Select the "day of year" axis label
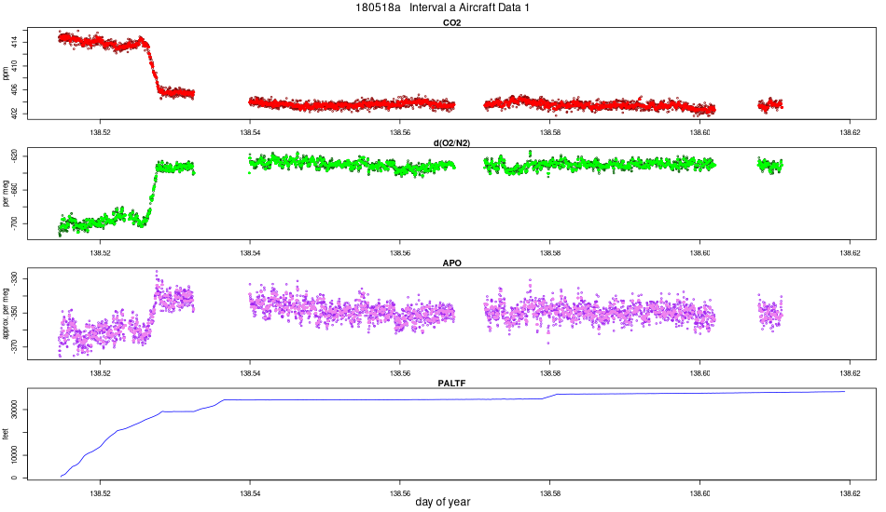Screen dimensions: 886x512 coord(442,502)
